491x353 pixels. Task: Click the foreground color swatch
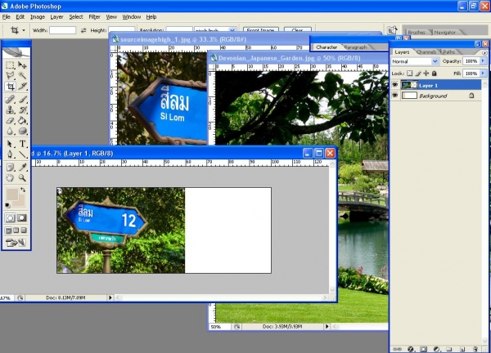tap(12, 194)
